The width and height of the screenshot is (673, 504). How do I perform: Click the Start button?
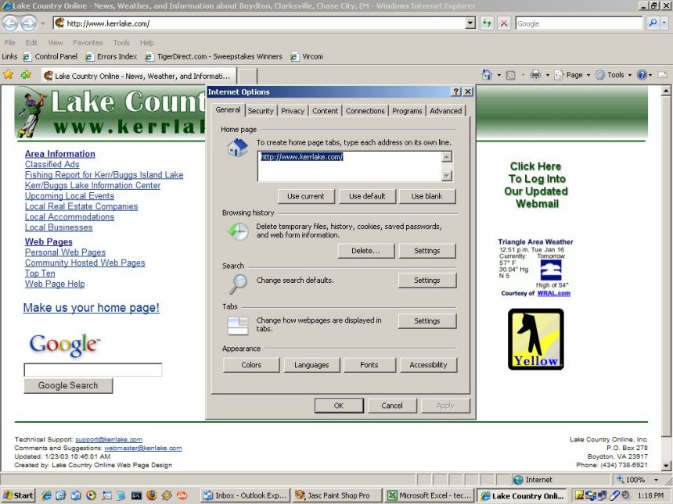pos(18,495)
